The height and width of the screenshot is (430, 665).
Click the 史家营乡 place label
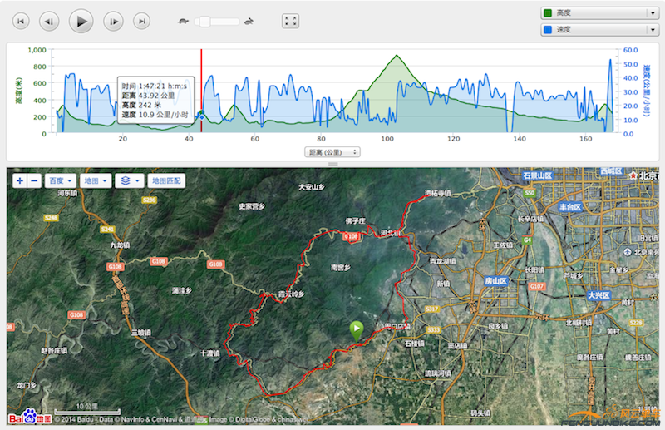(x=252, y=206)
